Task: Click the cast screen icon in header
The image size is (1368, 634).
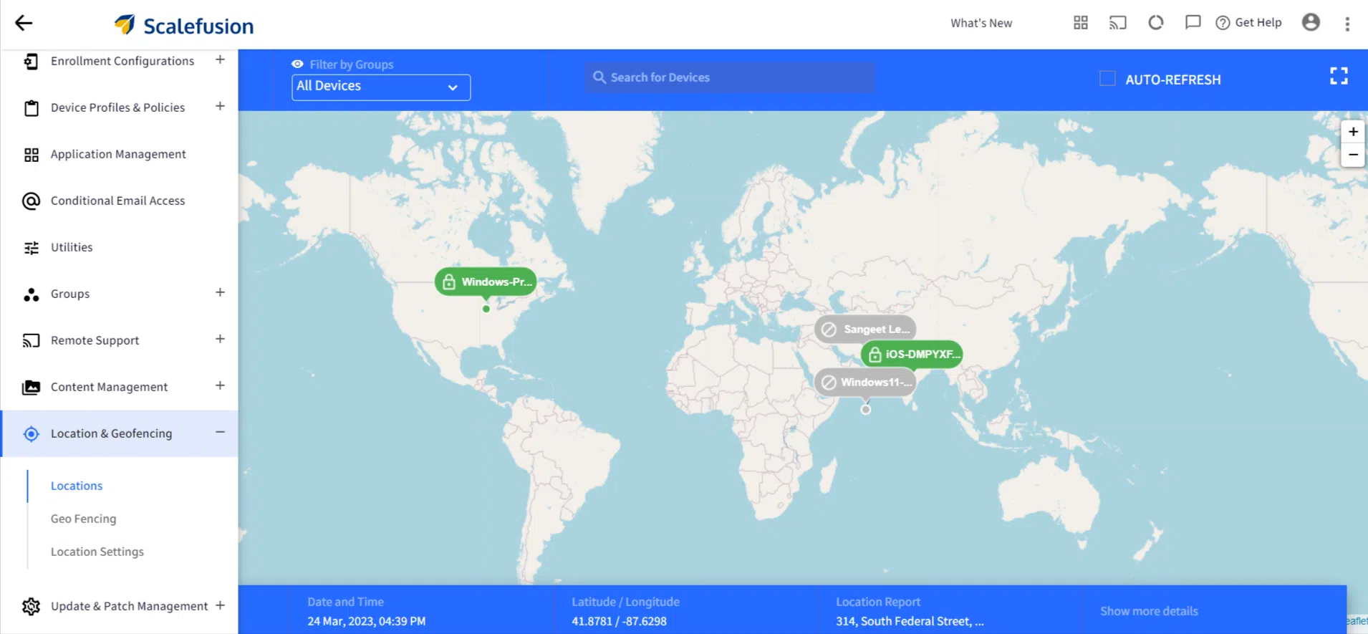Action: coord(1117,23)
